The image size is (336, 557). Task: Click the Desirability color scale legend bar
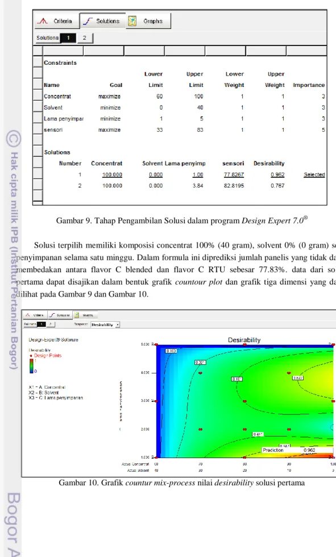[x=32, y=366]
